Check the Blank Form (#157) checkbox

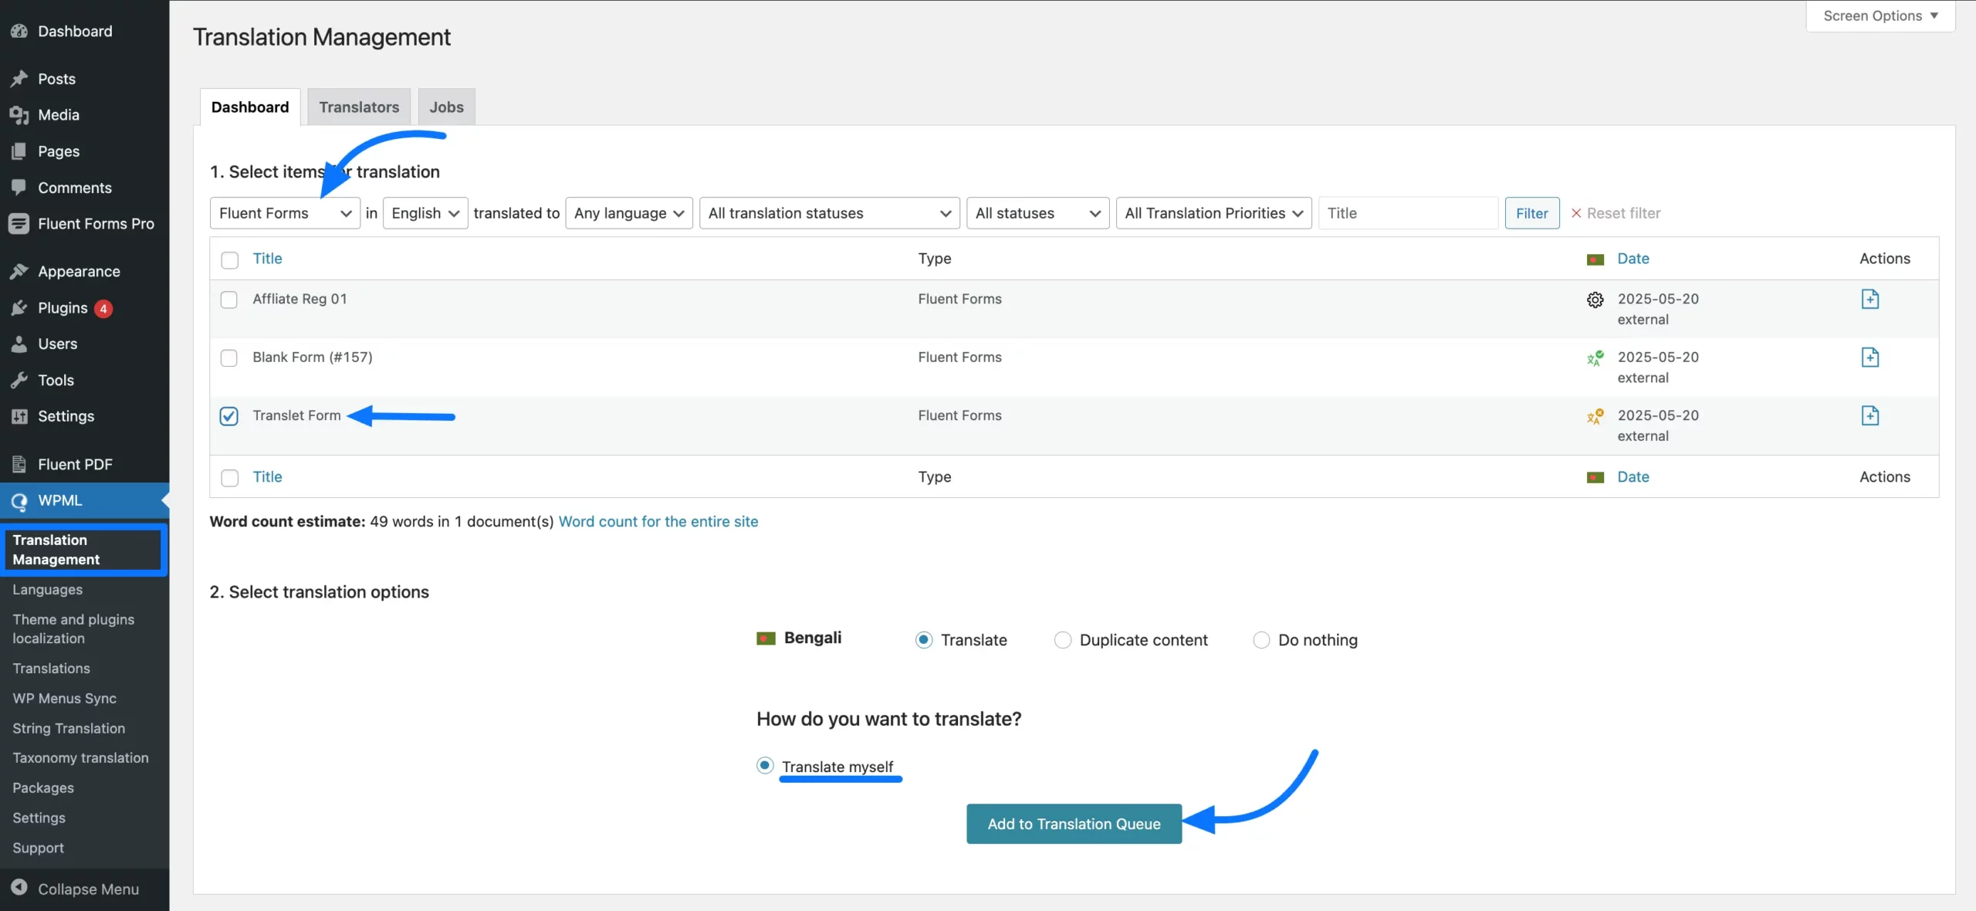229,358
